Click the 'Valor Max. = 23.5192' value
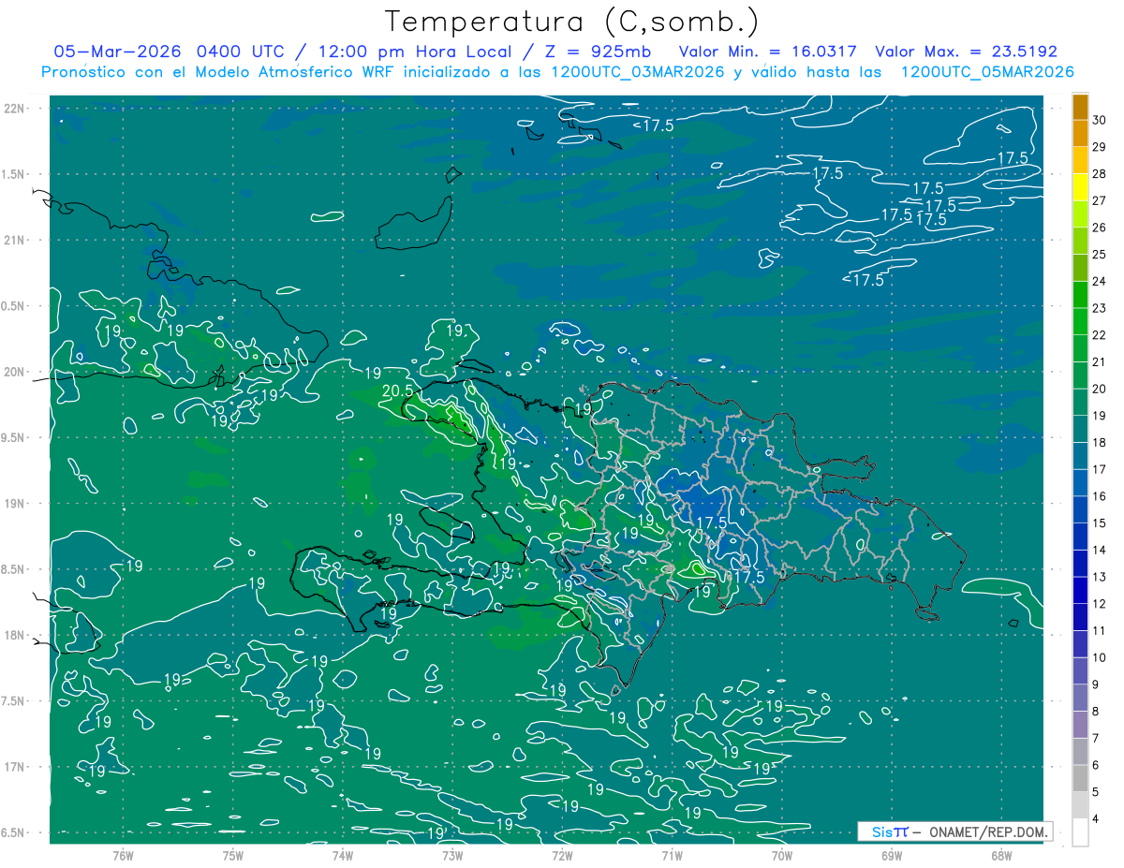 [966, 51]
